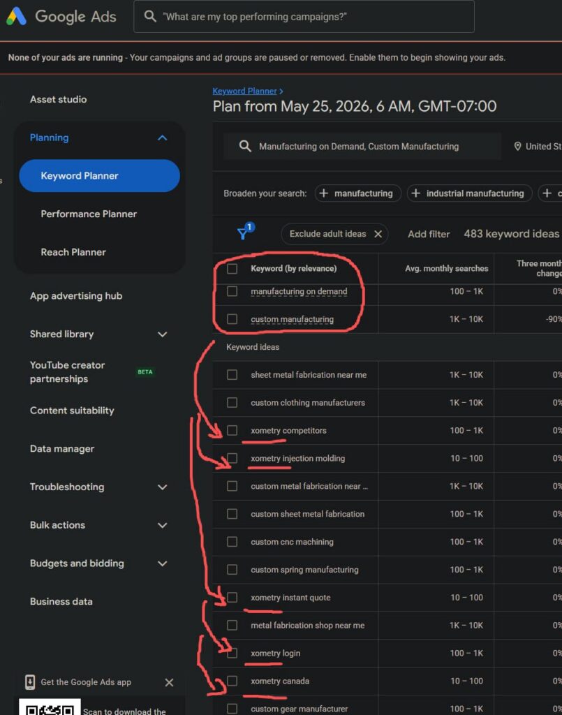The image size is (562, 715).
Task: Click the magnifier icon in top search bar
Action: click(150, 17)
